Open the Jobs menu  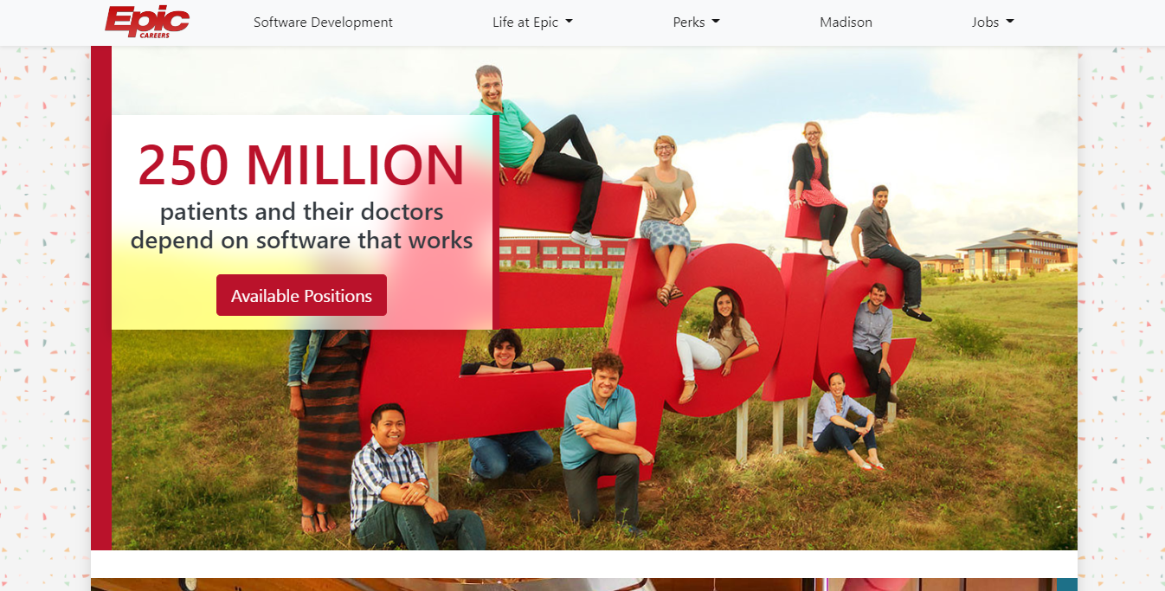click(x=993, y=22)
